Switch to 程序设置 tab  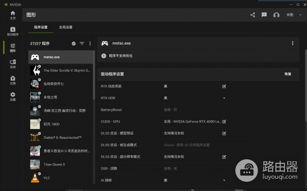tap(41, 27)
